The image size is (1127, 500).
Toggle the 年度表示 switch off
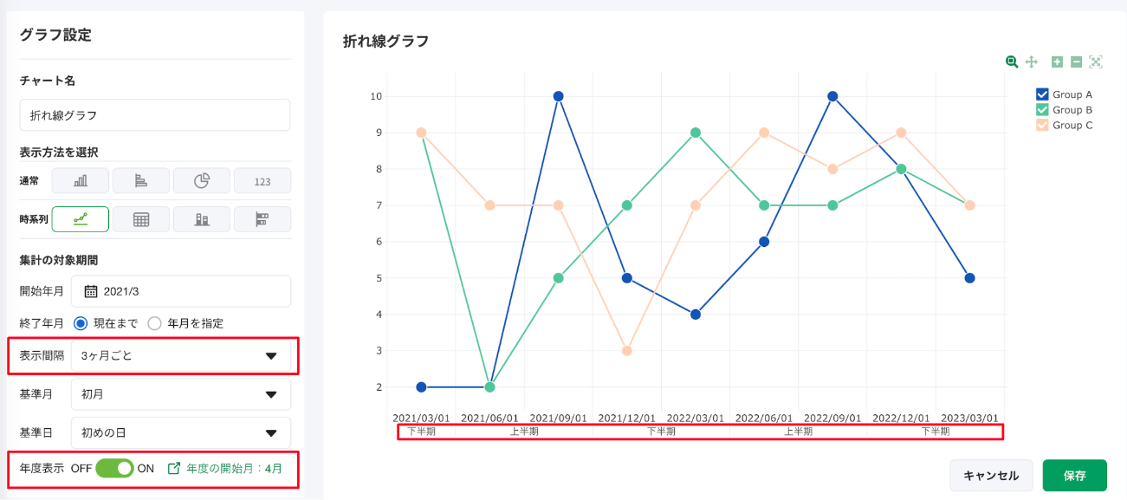tap(114, 468)
